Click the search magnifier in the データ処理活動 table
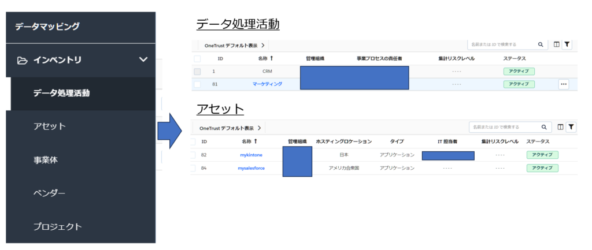This screenshot has width=592, height=250. (x=541, y=44)
